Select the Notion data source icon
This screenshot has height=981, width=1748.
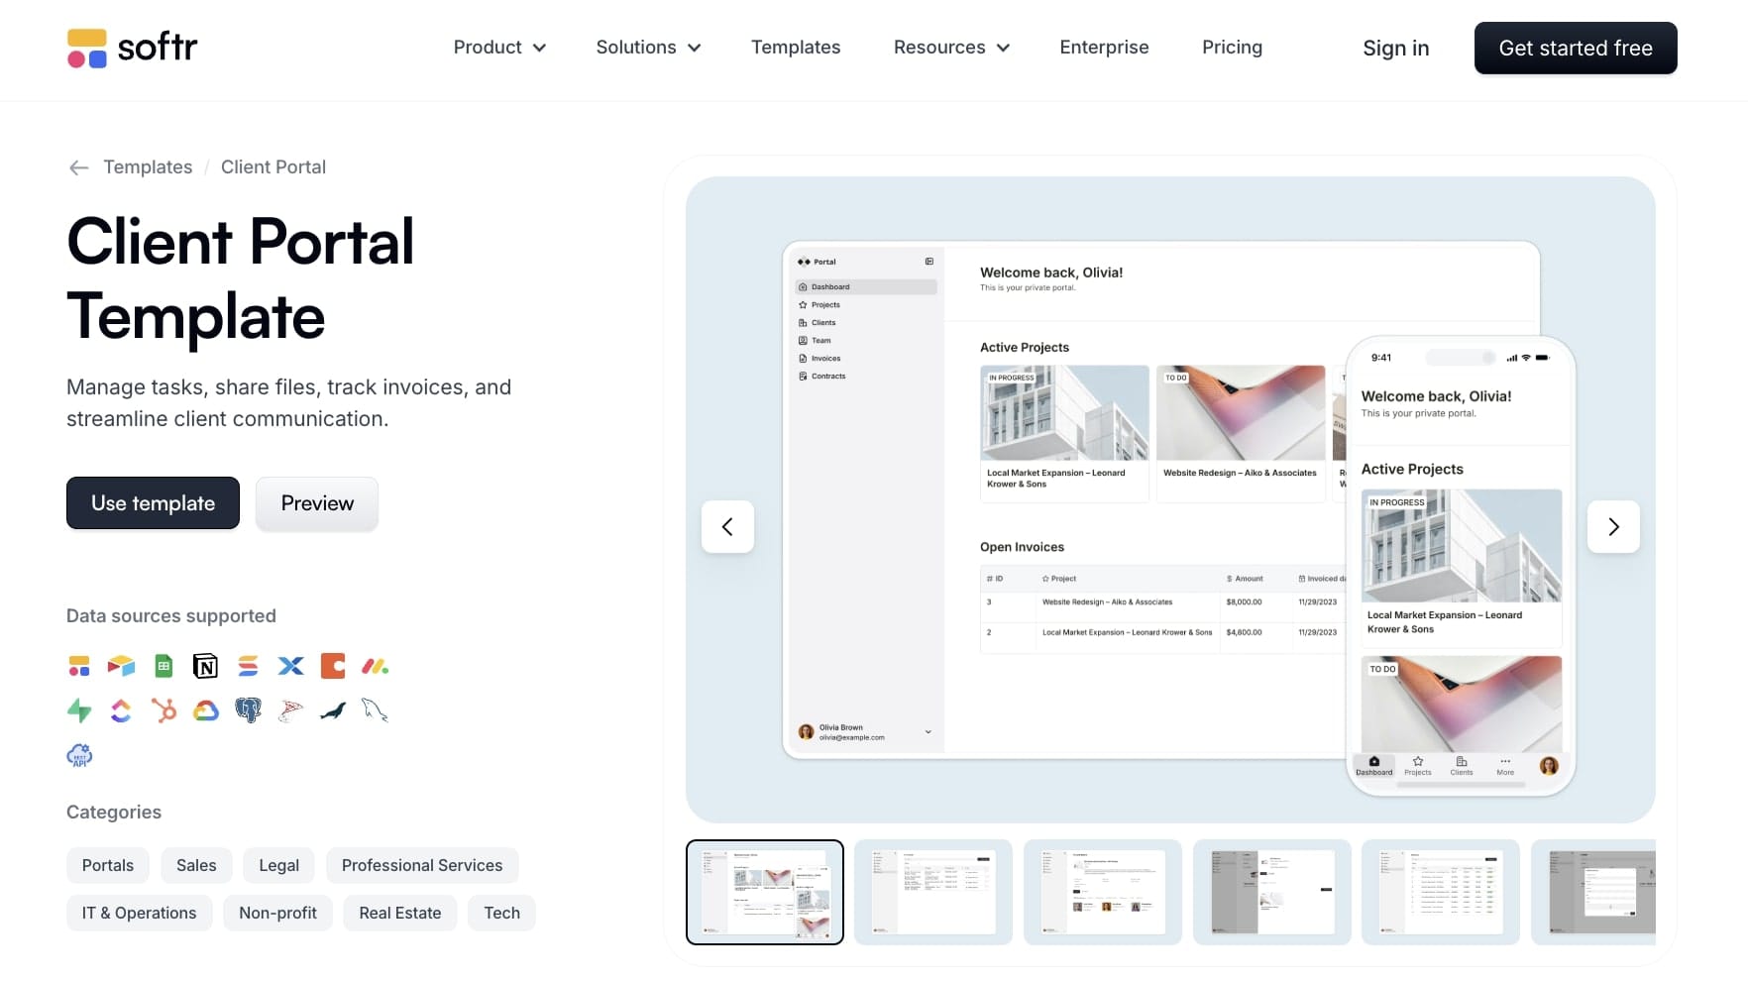tap(205, 666)
